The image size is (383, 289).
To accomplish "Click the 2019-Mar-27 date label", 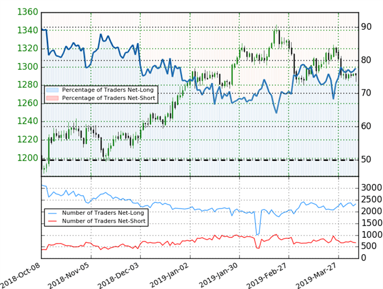I will pyautogui.click(x=317, y=276).
